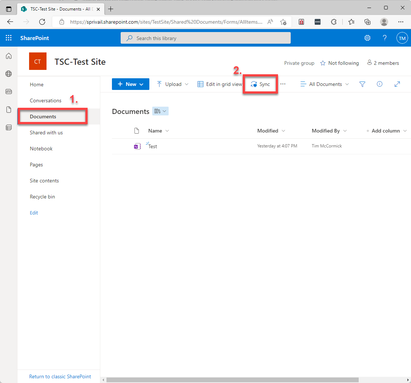Click the Sync toolbar button
411x383 pixels.
[x=260, y=84]
